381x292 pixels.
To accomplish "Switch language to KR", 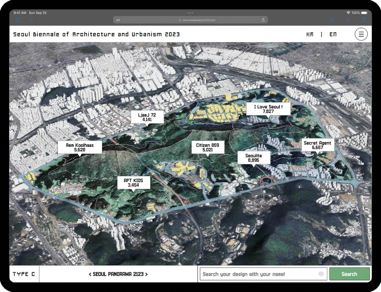I will (x=310, y=34).
